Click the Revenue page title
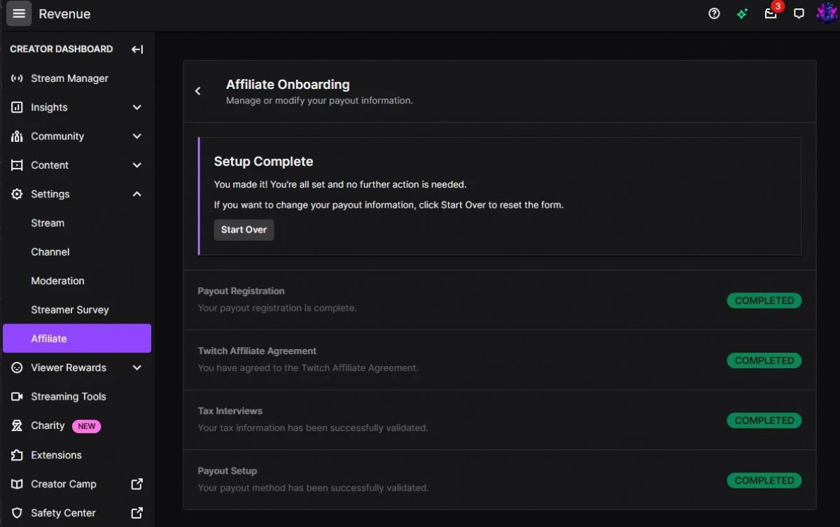The width and height of the screenshot is (840, 527). point(64,14)
